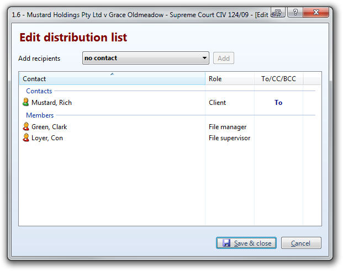Click the Client role cell
The image size is (343, 271).
pos(217,103)
